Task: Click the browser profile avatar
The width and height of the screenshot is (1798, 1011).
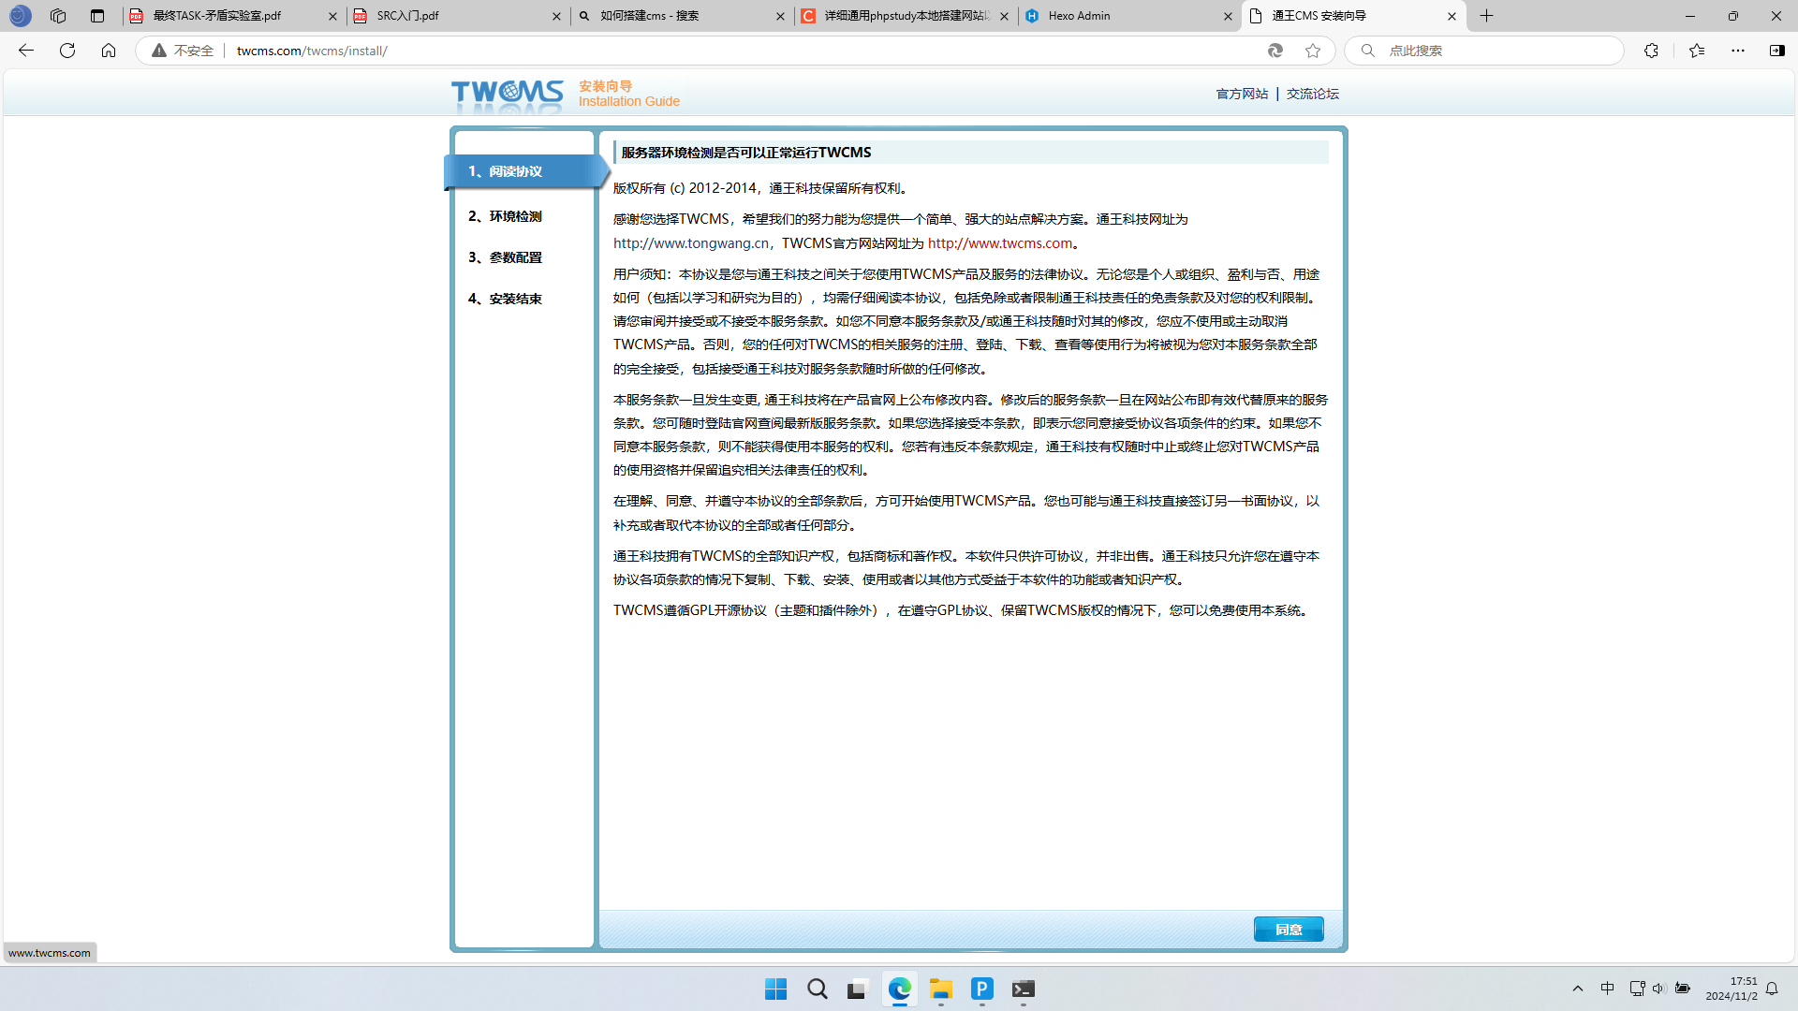Action: (20, 16)
